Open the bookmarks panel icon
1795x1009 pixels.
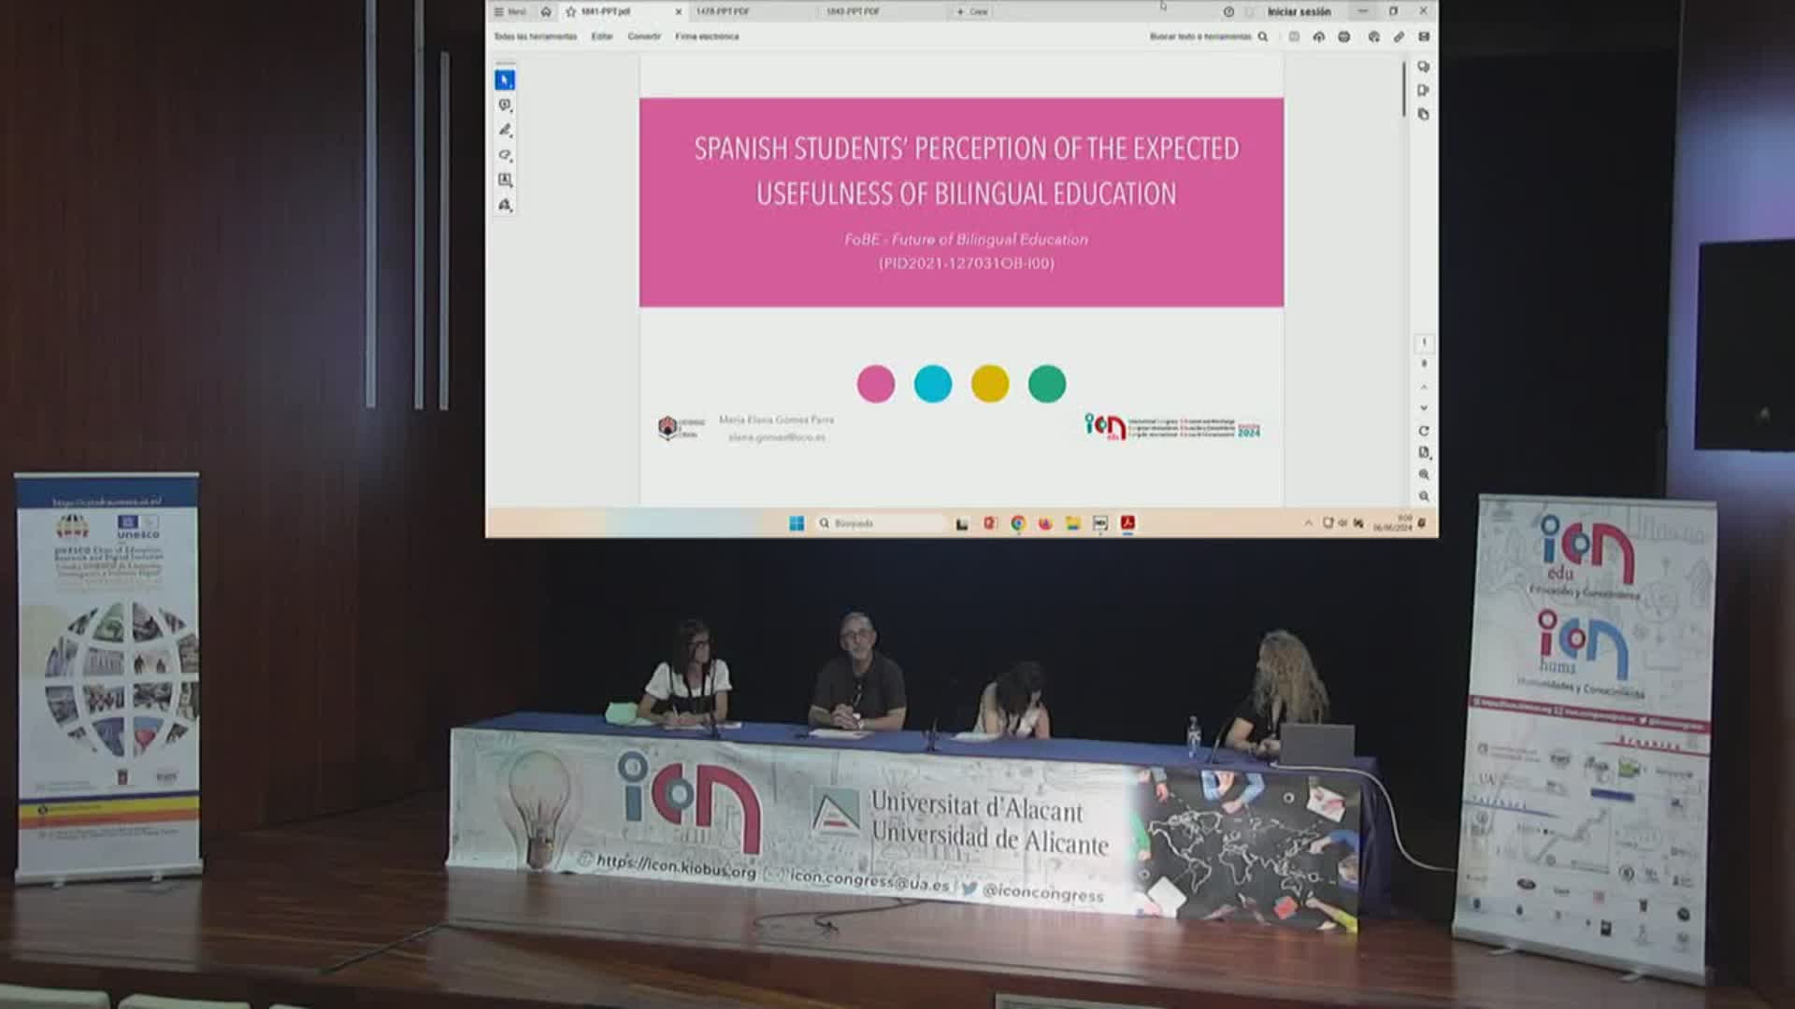[x=1423, y=91]
